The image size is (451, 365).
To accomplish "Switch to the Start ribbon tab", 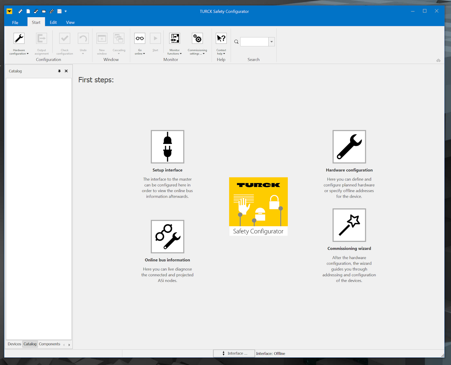I will (x=36, y=22).
